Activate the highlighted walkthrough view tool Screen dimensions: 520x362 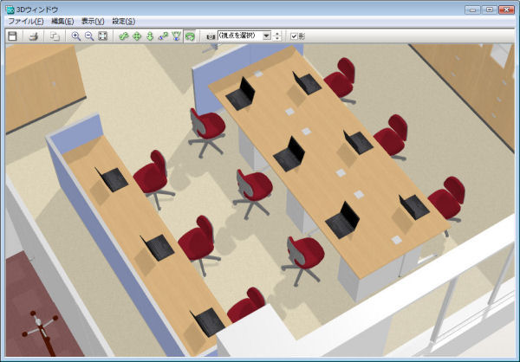click(189, 36)
